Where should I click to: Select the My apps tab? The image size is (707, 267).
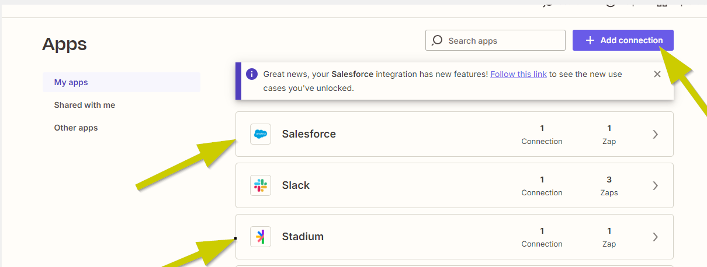122,82
